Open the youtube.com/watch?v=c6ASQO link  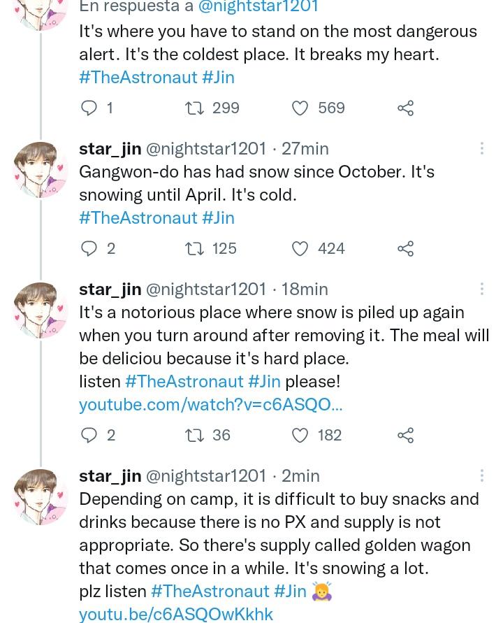(210, 404)
